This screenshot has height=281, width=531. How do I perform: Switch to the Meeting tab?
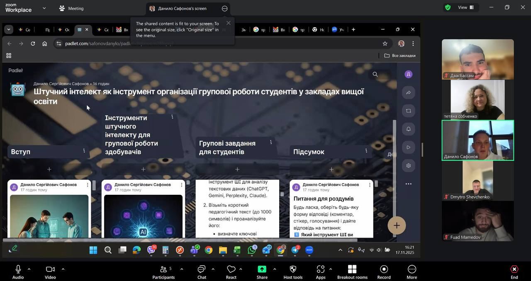click(71, 8)
